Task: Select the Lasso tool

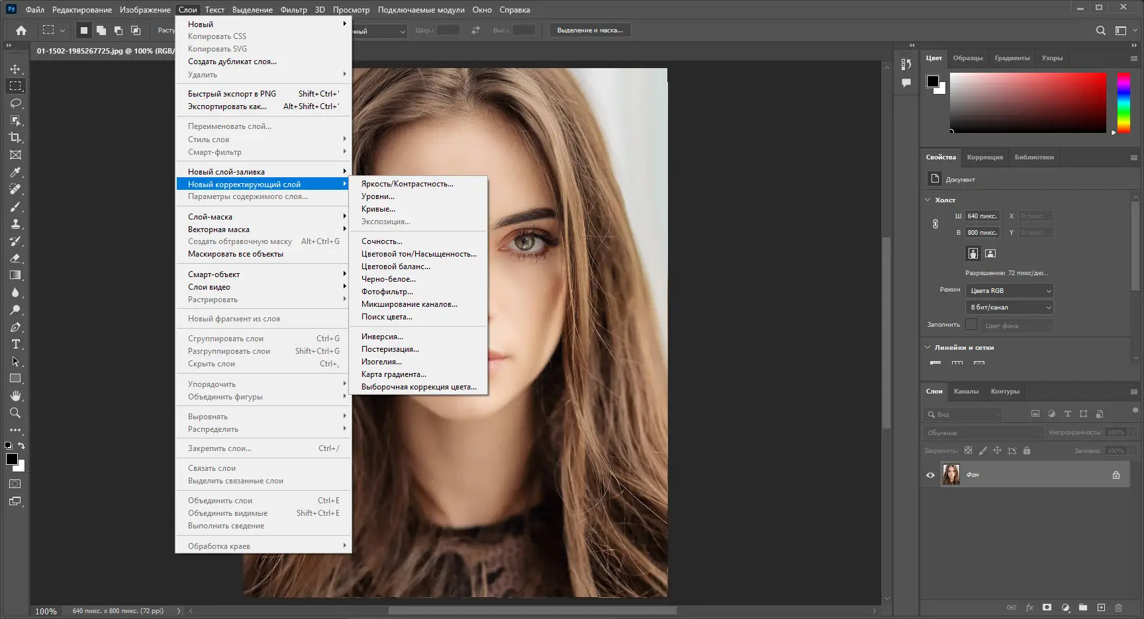Action: 16,103
